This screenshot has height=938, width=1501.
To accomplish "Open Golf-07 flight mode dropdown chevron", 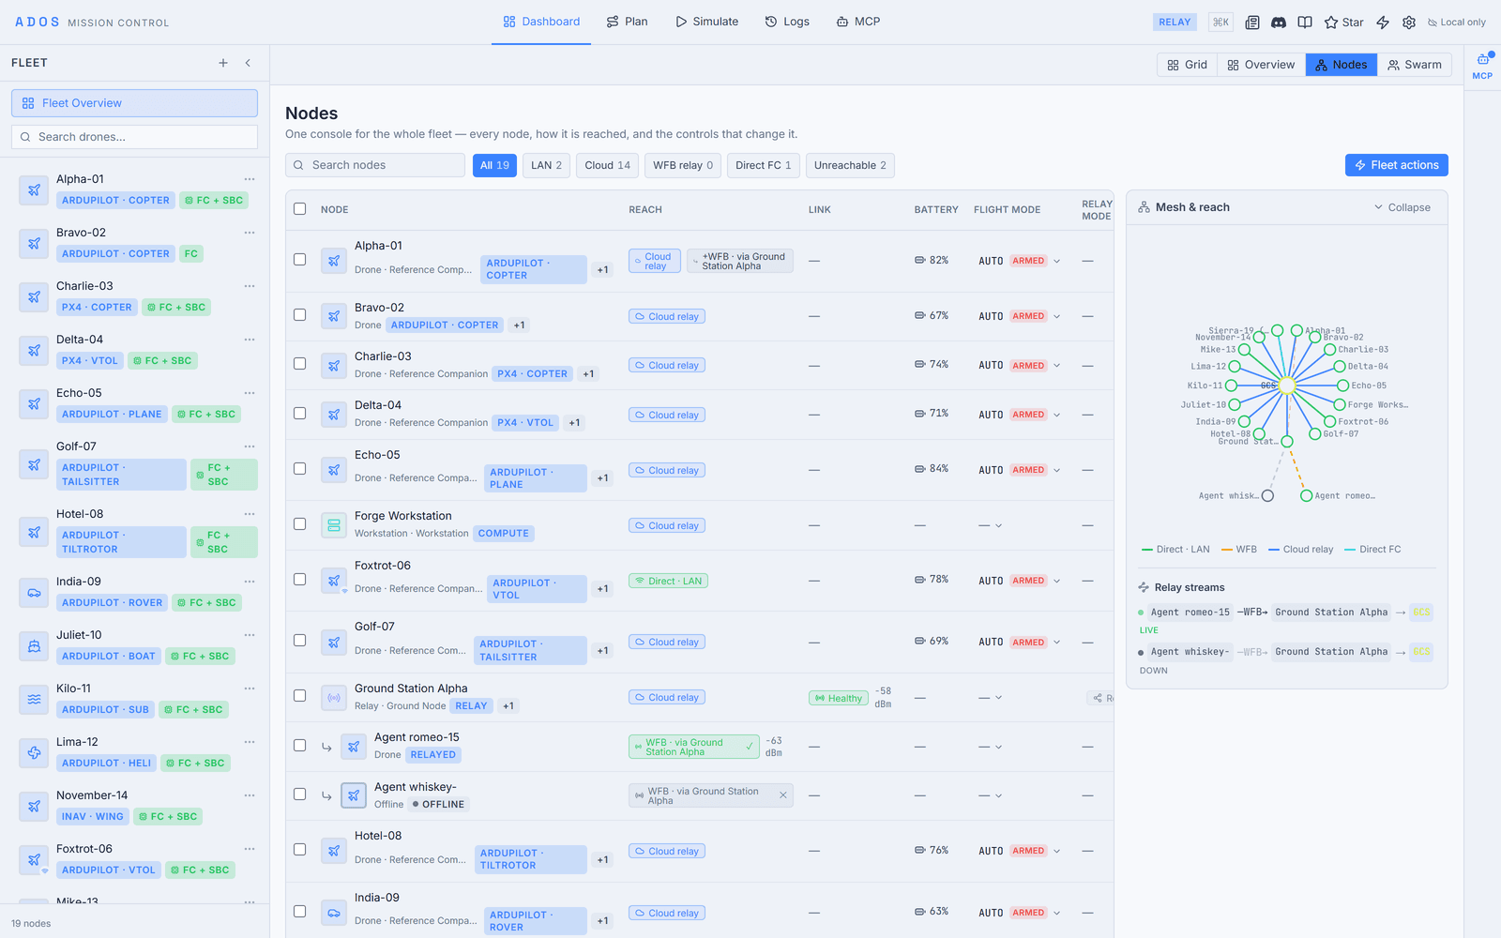I will pos(1057,643).
